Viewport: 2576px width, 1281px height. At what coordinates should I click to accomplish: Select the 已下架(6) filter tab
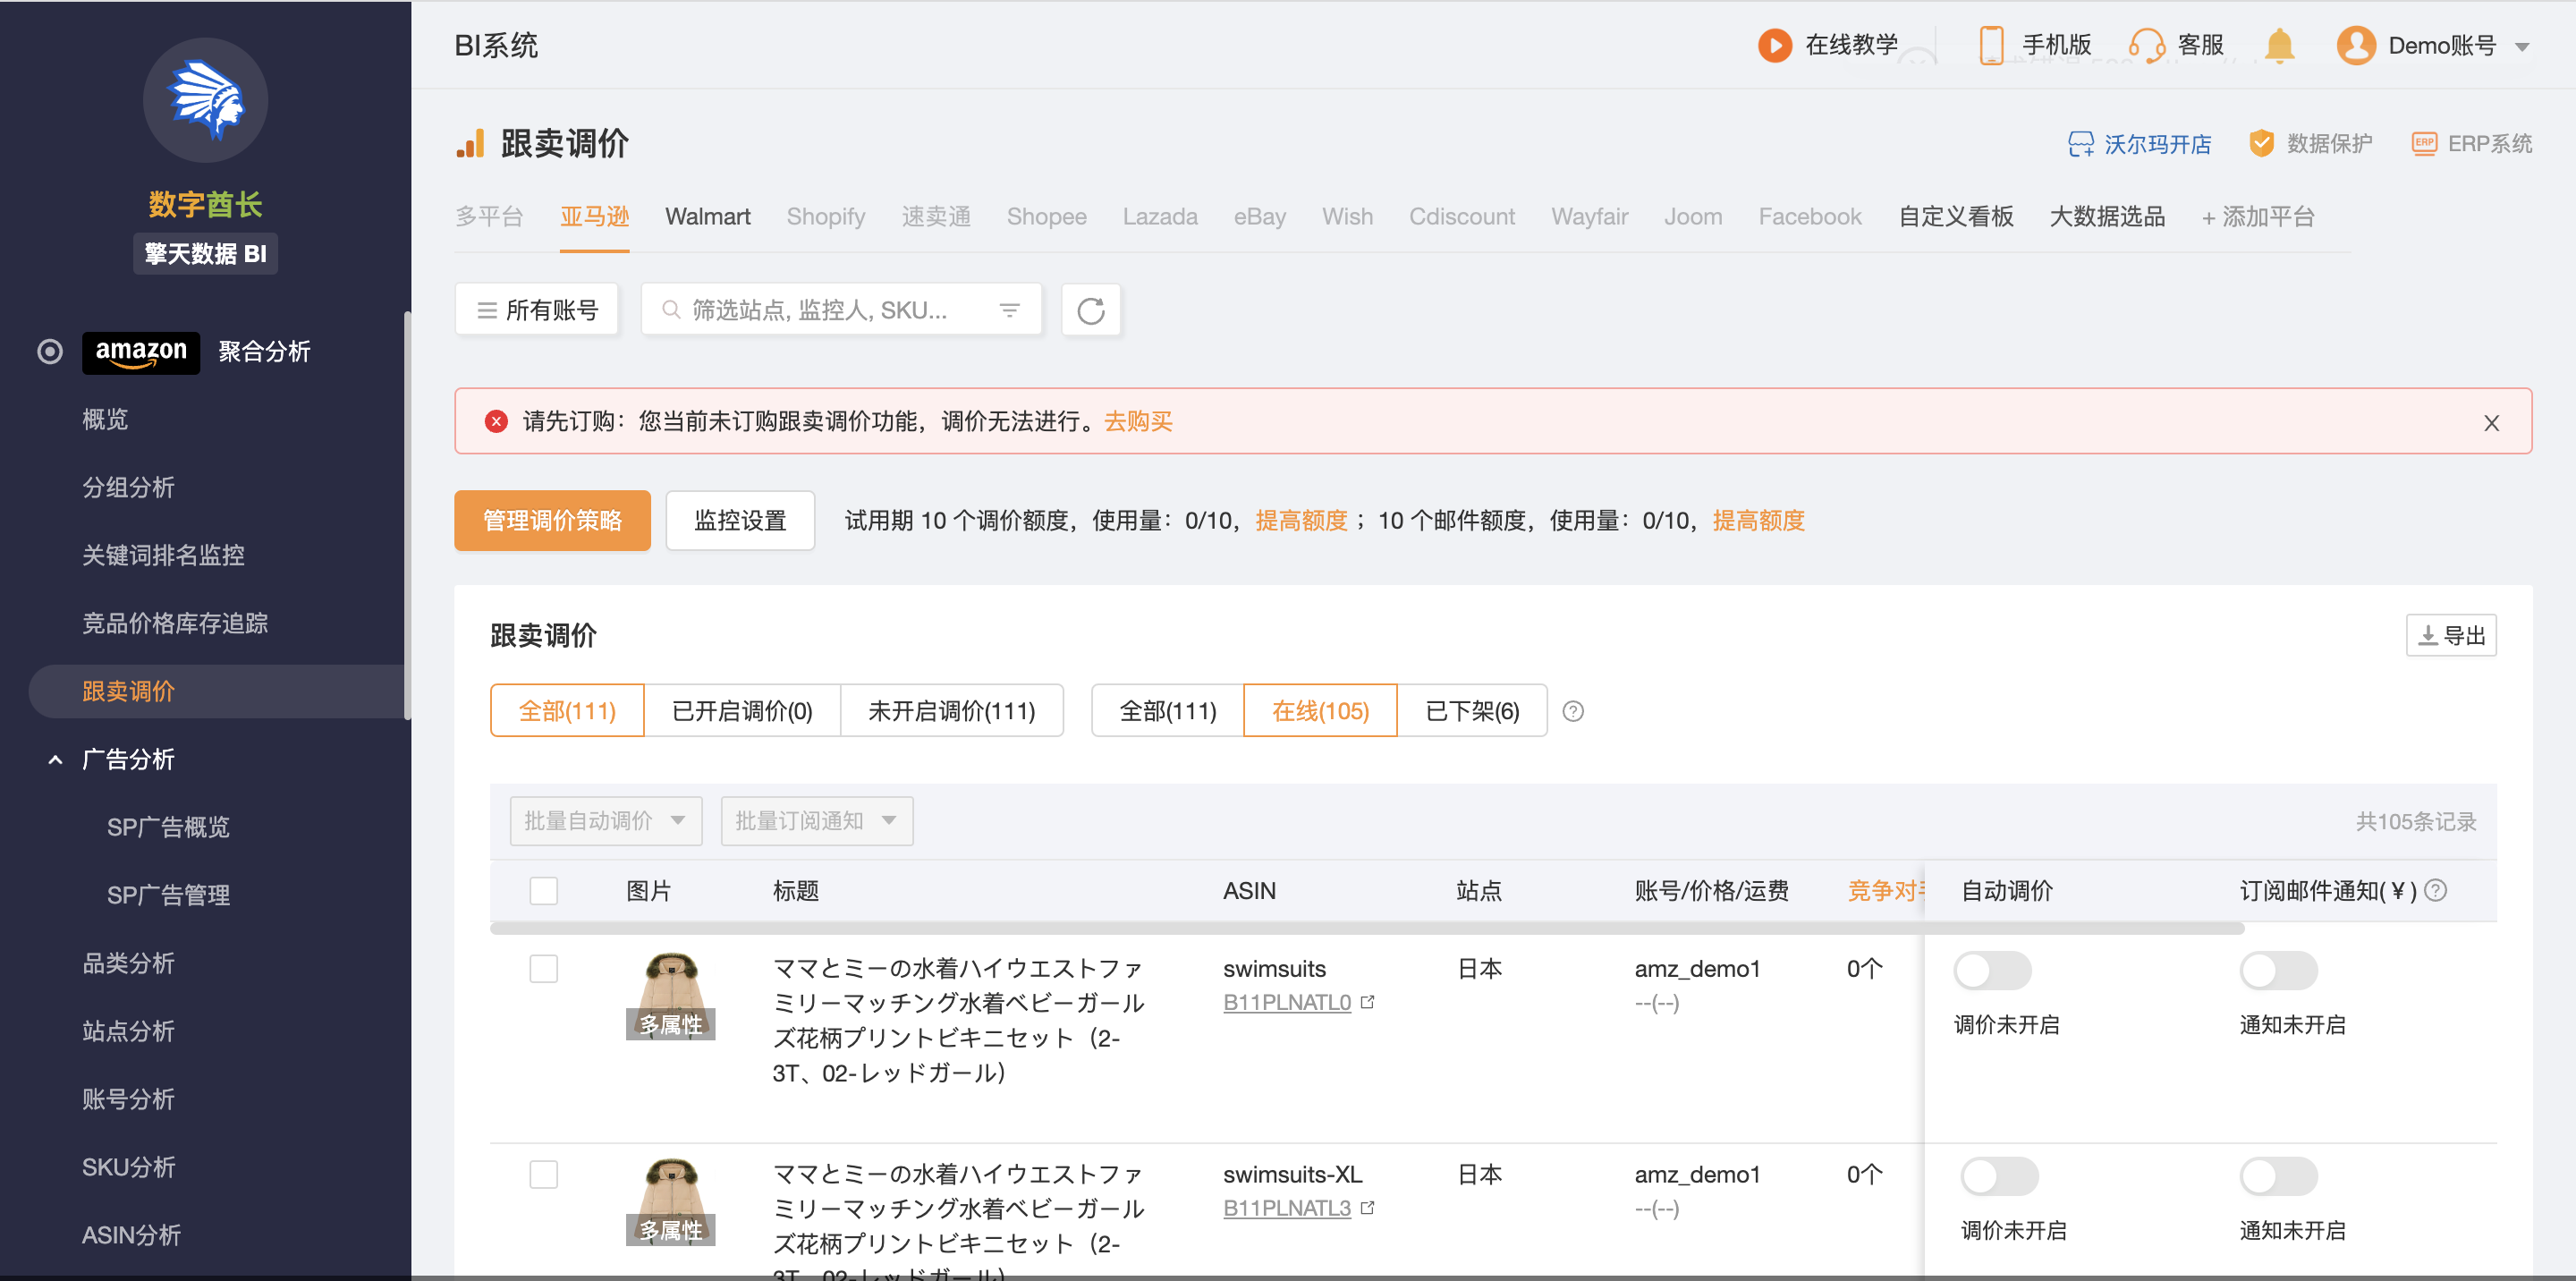[1471, 711]
